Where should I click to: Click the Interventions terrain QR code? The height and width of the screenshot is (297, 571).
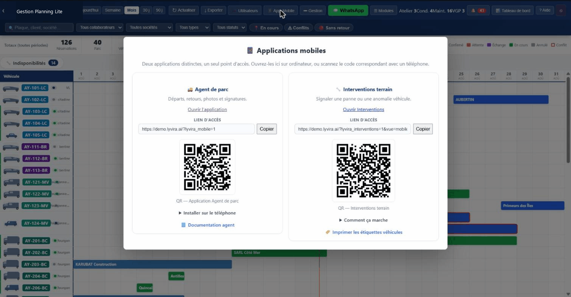coord(364,171)
